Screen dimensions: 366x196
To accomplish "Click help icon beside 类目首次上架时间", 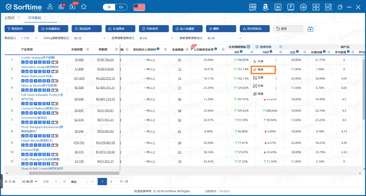I will [x=158, y=49].
